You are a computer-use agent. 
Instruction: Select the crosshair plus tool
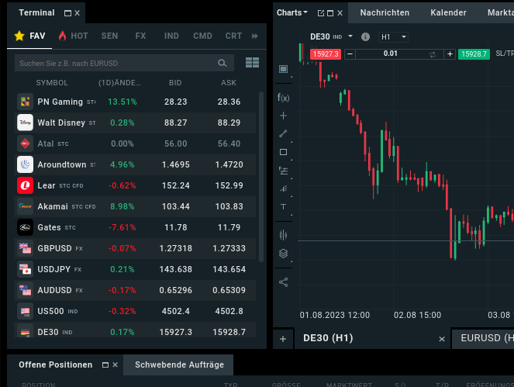(283, 116)
